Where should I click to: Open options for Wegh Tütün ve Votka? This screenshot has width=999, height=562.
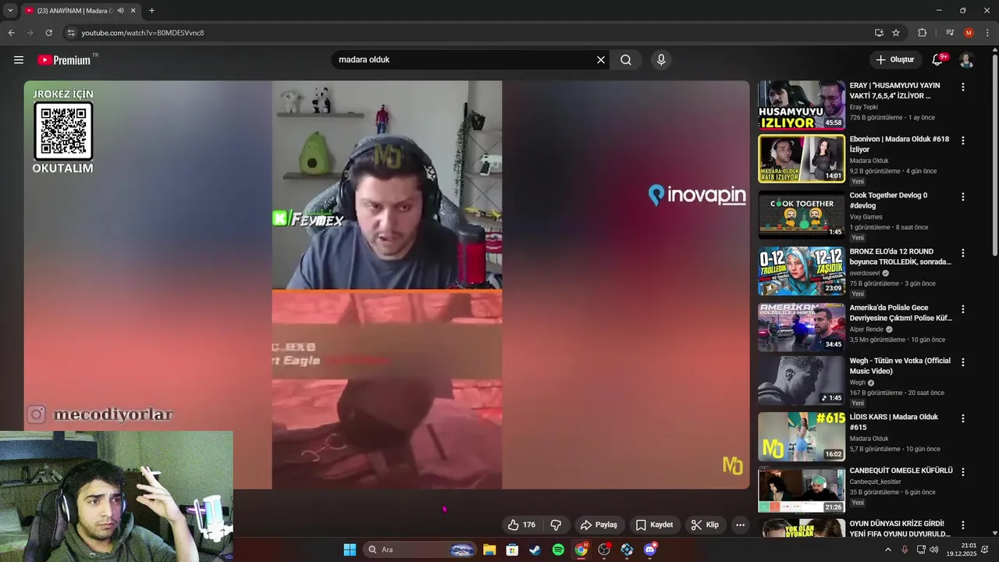click(962, 362)
